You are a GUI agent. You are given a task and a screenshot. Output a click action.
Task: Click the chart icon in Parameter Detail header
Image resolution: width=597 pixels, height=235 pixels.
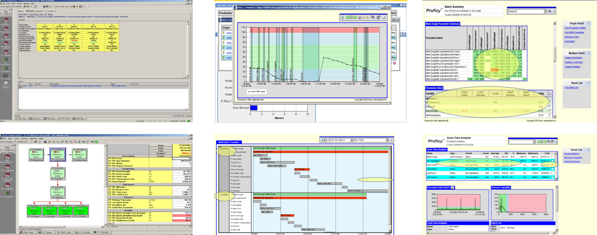pyautogui.click(x=550, y=94)
